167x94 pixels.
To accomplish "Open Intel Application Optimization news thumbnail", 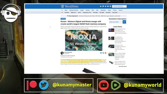I will click(111, 38).
